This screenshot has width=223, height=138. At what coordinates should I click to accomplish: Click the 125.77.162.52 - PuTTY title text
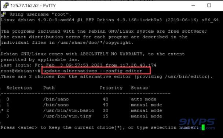(33, 6)
